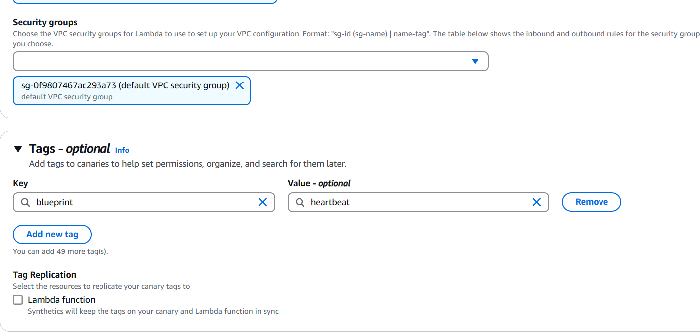The image size is (700, 333).
Task: Collapse the Tags optional section triangle
Action: (x=18, y=149)
